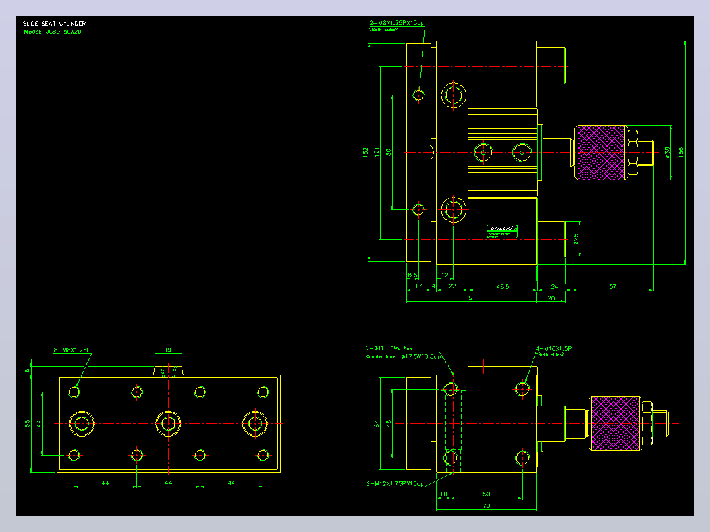Pick the "152" vertical dimension text
This screenshot has width=710, height=532.
coord(365,152)
